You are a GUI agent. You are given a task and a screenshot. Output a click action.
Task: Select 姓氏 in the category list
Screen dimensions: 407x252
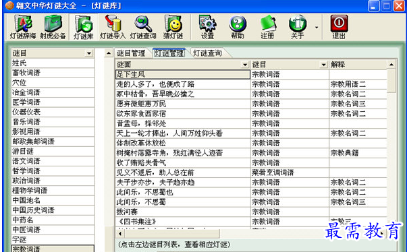(x=53, y=63)
